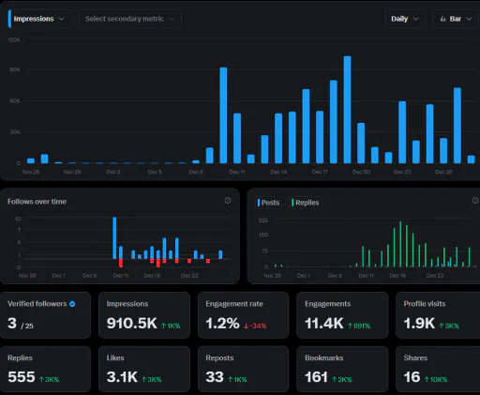Screen dimensions: 480x395
Task: Toggle the Posts series legend
Action: pyautogui.click(x=268, y=203)
